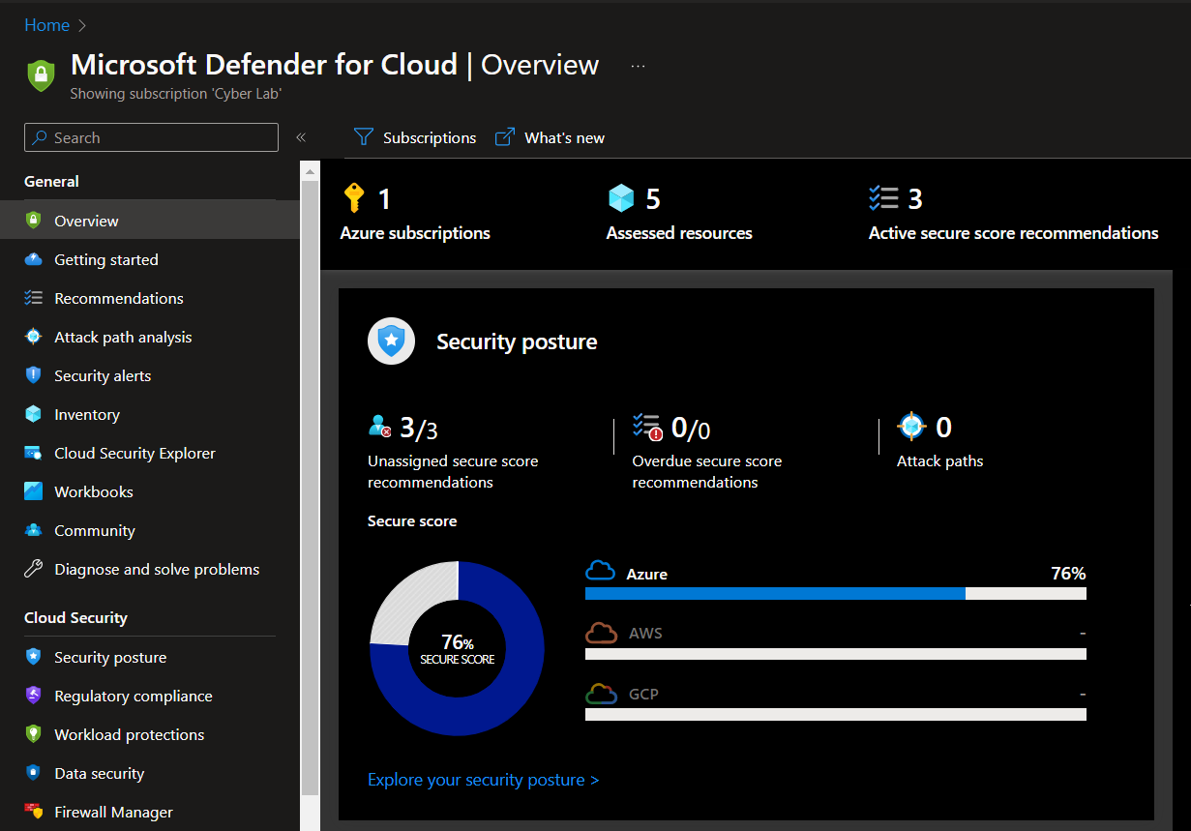Click the Community people icon
This screenshot has height=831, width=1191.
pyautogui.click(x=34, y=530)
